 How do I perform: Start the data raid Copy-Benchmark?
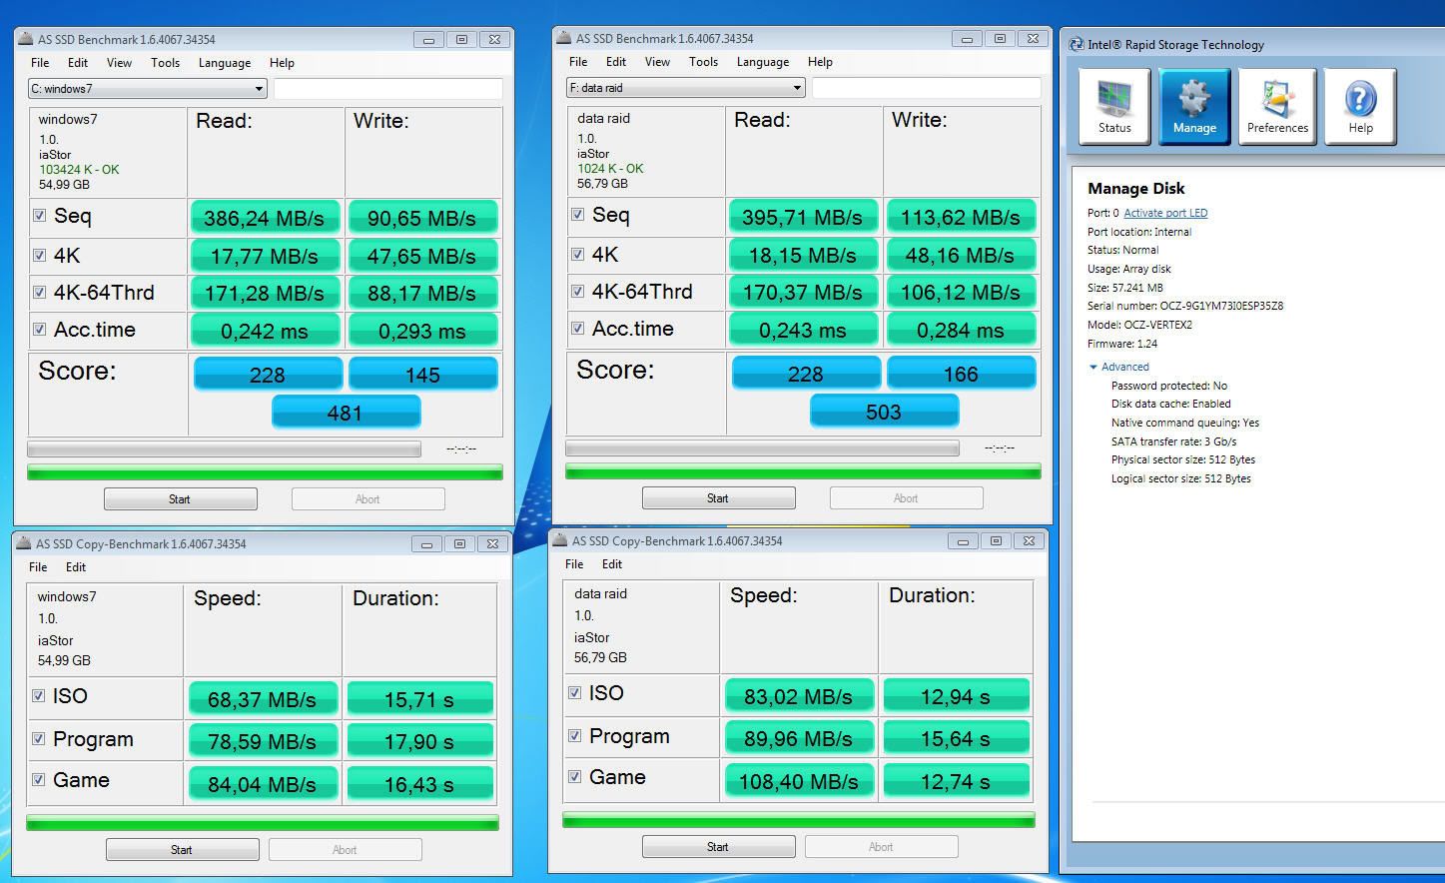click(718, 847)
